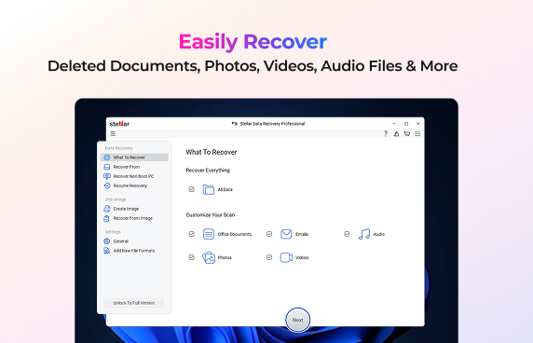Maximize the Stellar Data Recovery window

click(x=406, y=124)
